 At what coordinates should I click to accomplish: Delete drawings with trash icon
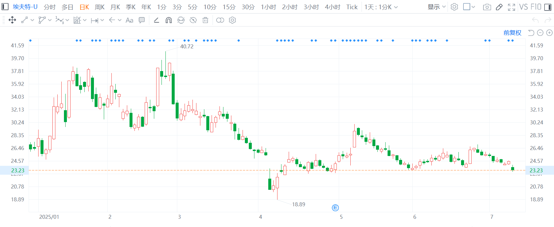[x=205, y=20]
